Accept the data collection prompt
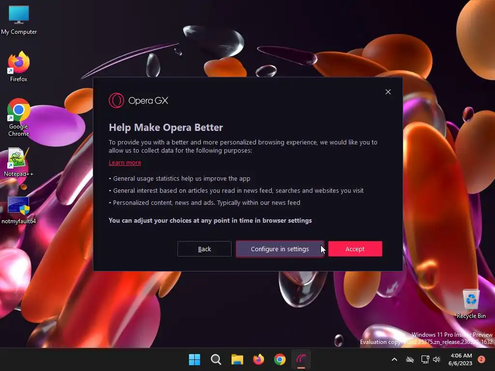Viewport: 495px width, 371px height. click(x=355, y=249)
